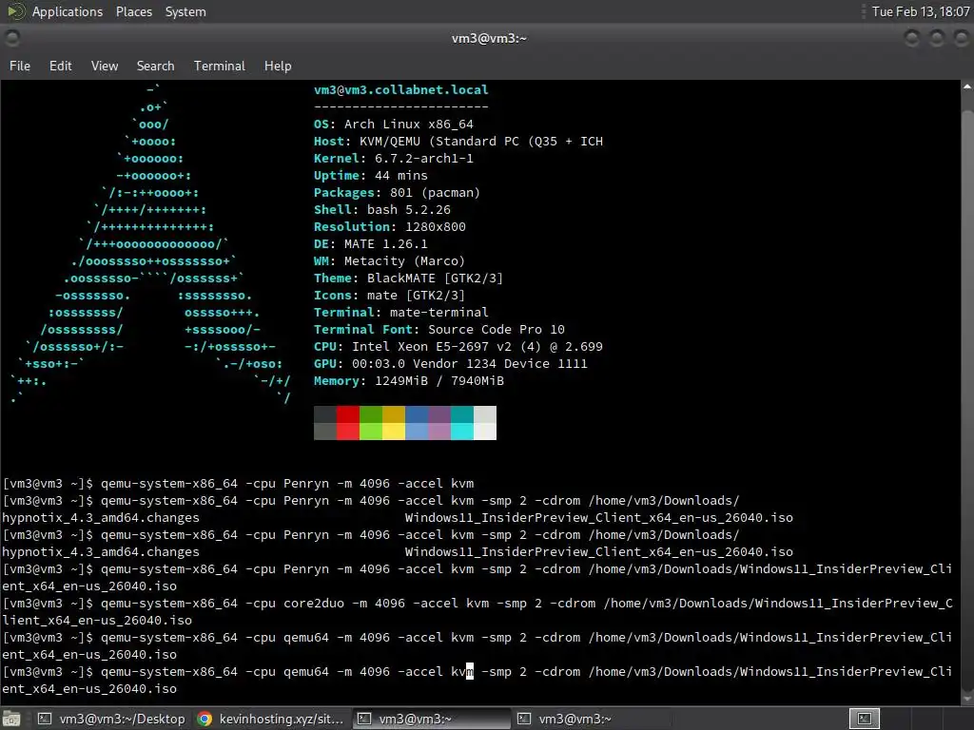Click the cyan color block
The width and height of the screenshot is (974, 730).
click(462, 432)
